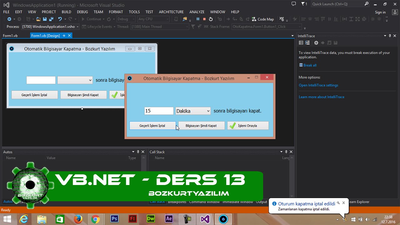Open the ARCHITECTURE menu

tap(171, 12)
